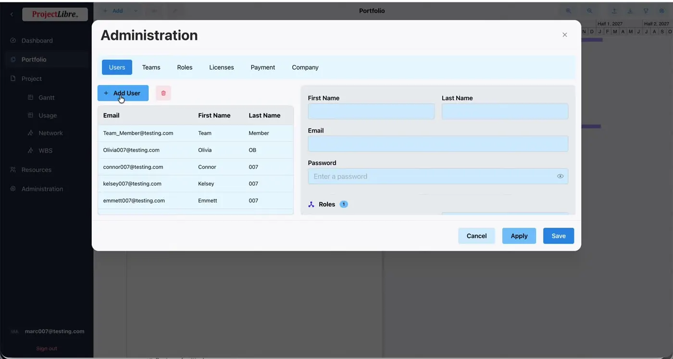
Task: Select the emmett007@testing.com user row
Action: pos(196,201)
